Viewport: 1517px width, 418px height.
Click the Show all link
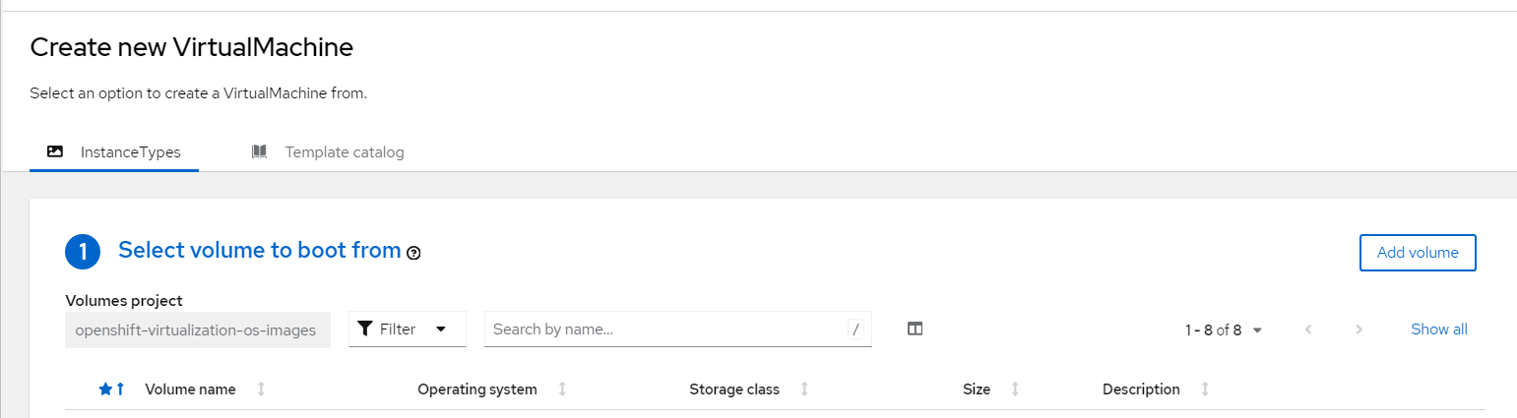(1438, 329)
